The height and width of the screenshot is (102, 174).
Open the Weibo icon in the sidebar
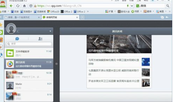pos(1,40)
